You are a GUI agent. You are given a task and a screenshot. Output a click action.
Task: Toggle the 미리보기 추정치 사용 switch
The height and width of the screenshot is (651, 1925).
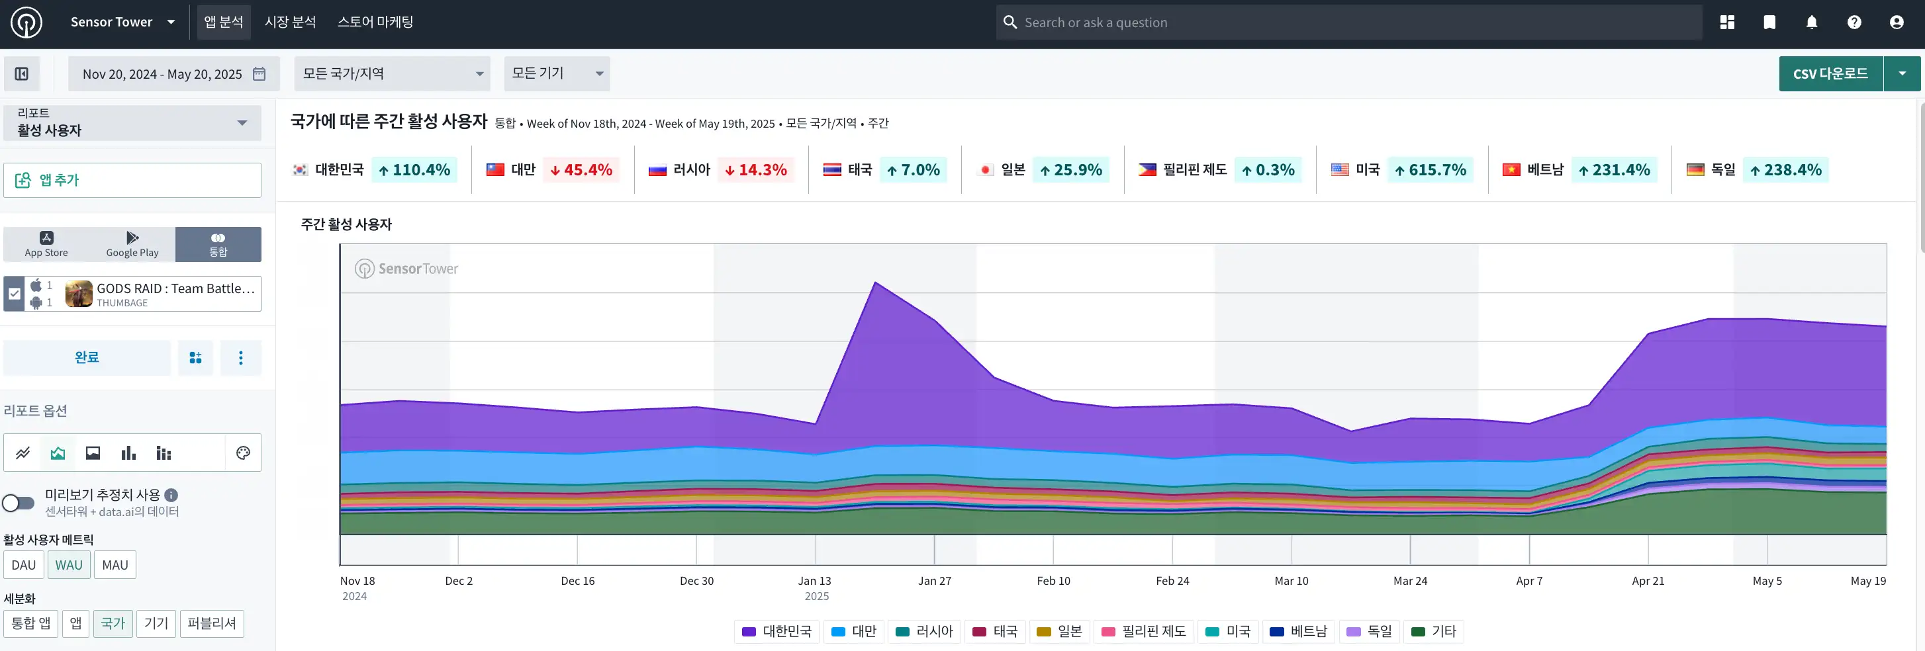pos(19,502)
